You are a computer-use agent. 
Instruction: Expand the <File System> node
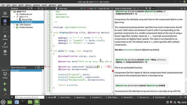(x=14, y=24)
